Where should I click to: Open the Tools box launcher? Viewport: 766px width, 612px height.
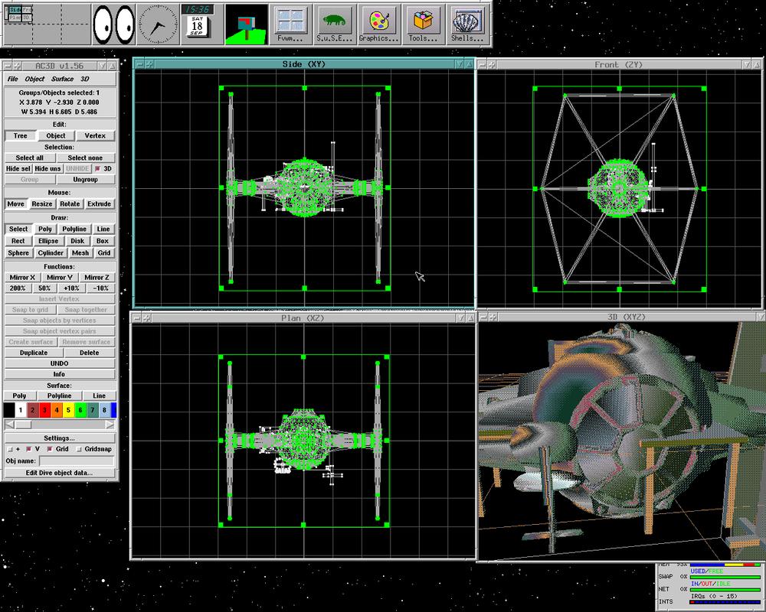pos(423,24)
